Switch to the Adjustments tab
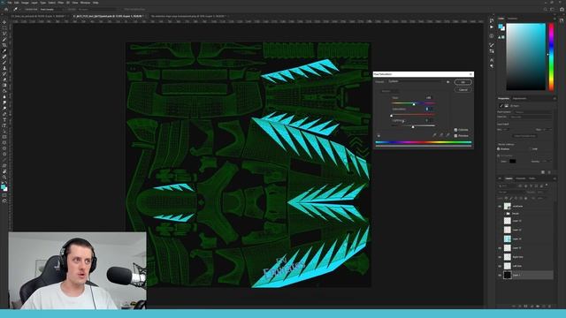Image resolution: width=566 pixels, height=318 pixels. pos(520,98)
